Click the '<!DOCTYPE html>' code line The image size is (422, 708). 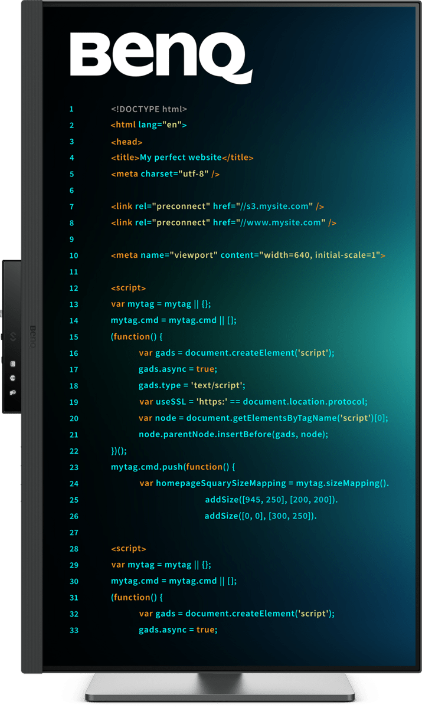tap(149, 109)
